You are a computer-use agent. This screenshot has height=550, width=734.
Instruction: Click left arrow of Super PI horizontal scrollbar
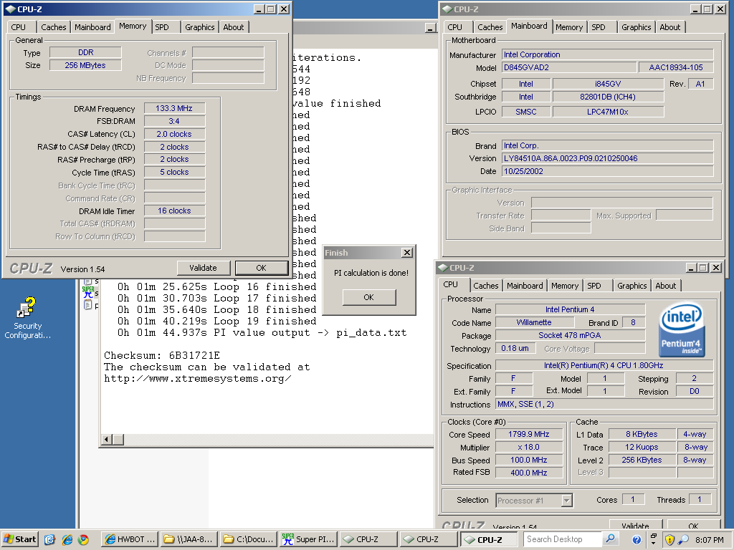pyautogui.click(x=107, y=440)
